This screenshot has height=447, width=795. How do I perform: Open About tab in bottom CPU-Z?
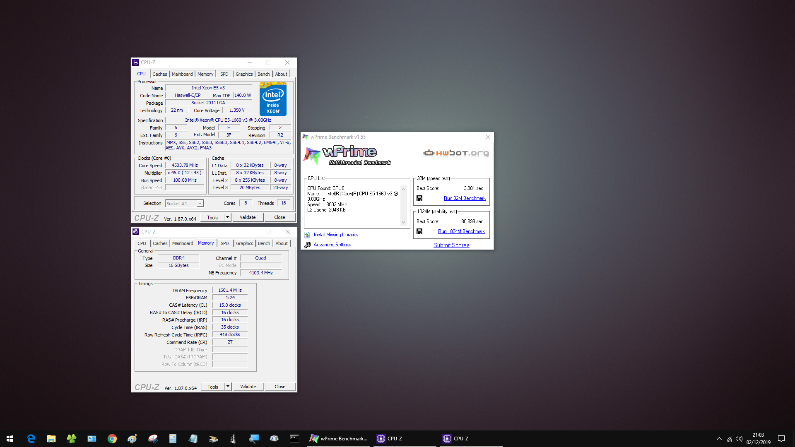click(x=282, y=243)
